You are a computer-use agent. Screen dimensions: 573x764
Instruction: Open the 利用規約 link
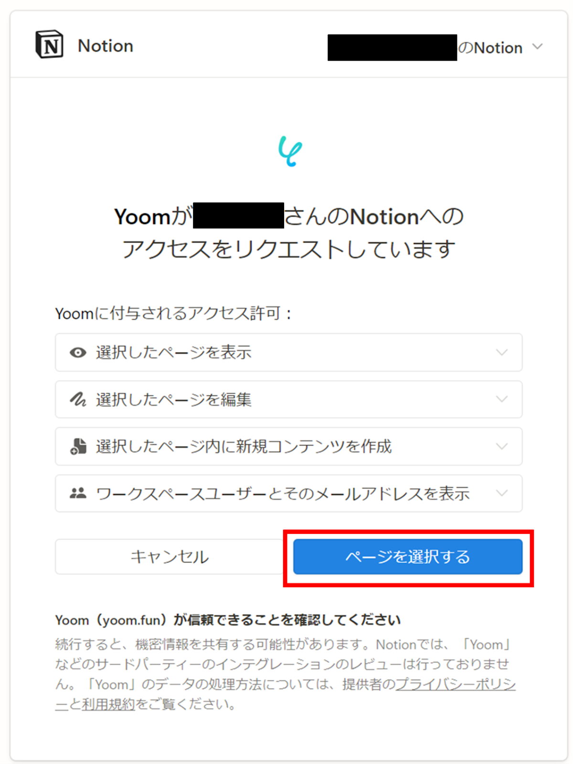pyautogui.click(x=108, y=704)
